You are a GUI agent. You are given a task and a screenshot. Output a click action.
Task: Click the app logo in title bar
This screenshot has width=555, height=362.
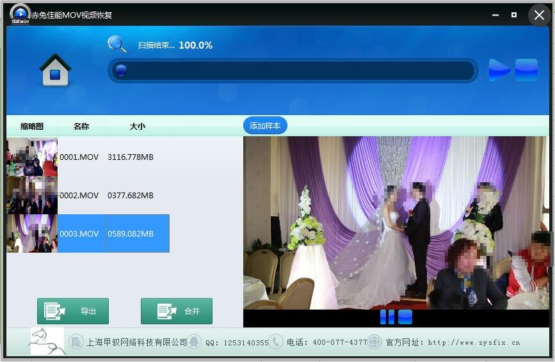pos(20,14)
